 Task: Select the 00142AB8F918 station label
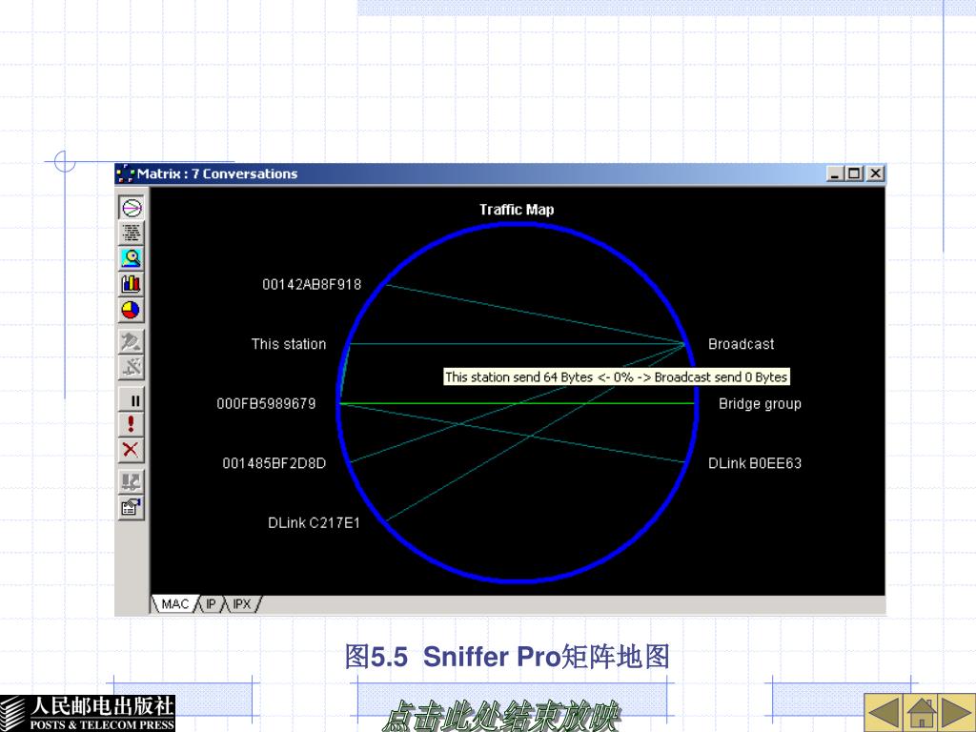pyautogui.click(x=312, y=284)
